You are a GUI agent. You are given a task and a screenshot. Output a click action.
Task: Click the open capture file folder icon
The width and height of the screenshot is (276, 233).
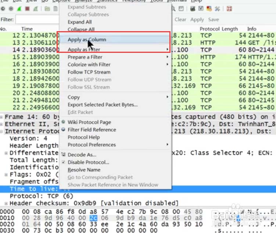47,9
